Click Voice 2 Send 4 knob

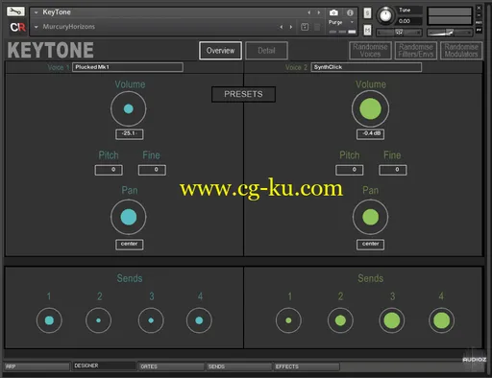point(441,320)
